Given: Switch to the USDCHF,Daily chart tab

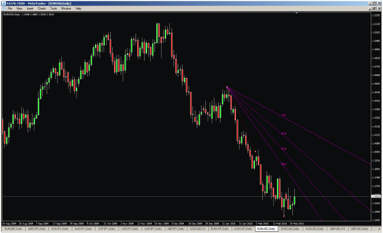Looking at the screenshot, I should pos(243,229).
